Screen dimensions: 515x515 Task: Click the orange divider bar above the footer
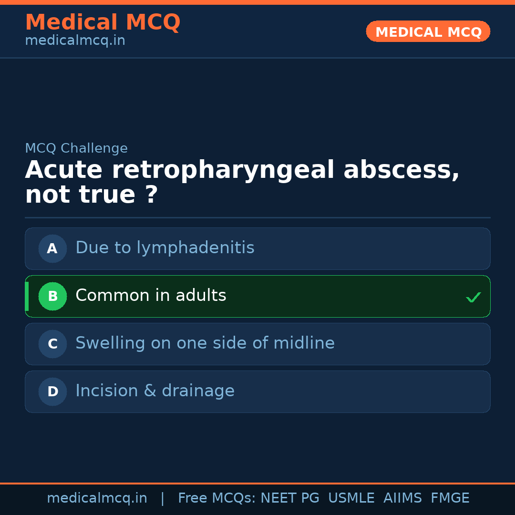tap(257, 483)
